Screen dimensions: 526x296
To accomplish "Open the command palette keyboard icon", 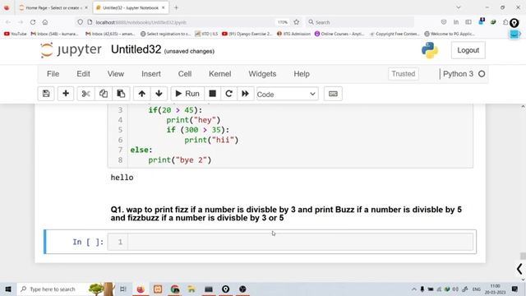I will [x=333, y=94].
